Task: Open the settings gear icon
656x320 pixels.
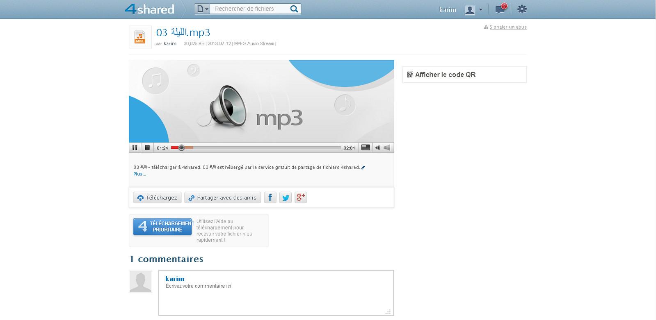Action: coord(522,9)
